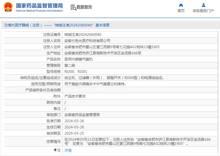Select 安徽七色光医疗科技有限公司 registrant name
Screen dimensions: 220x156
coord(87,41)
